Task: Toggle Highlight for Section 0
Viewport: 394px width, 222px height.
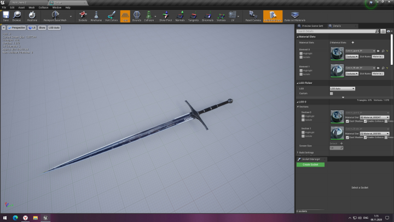Action: [303, 116]
